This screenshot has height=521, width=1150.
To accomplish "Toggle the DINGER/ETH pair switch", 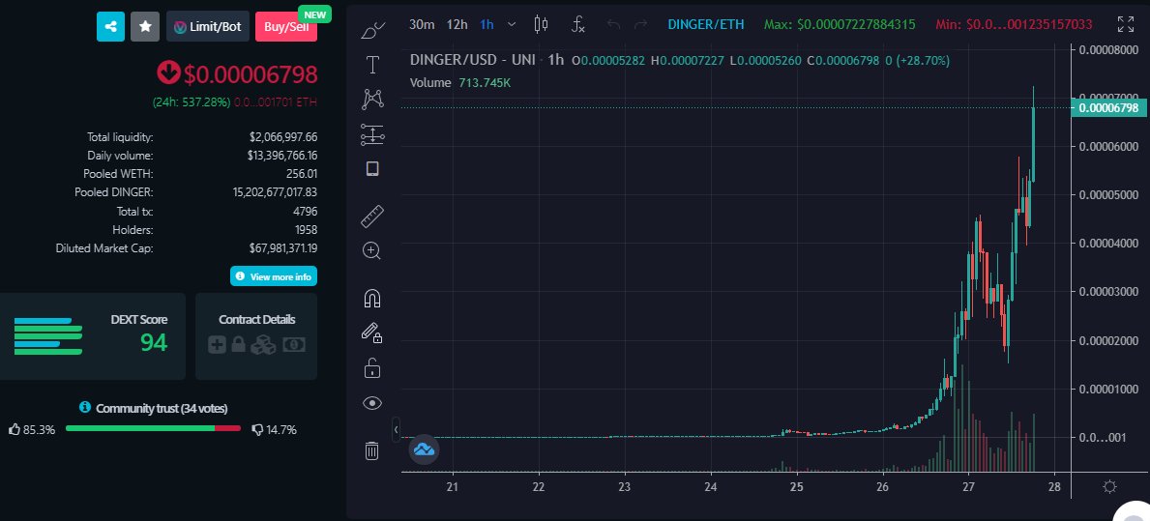I will pyautogui.click(x=705, y=24).
